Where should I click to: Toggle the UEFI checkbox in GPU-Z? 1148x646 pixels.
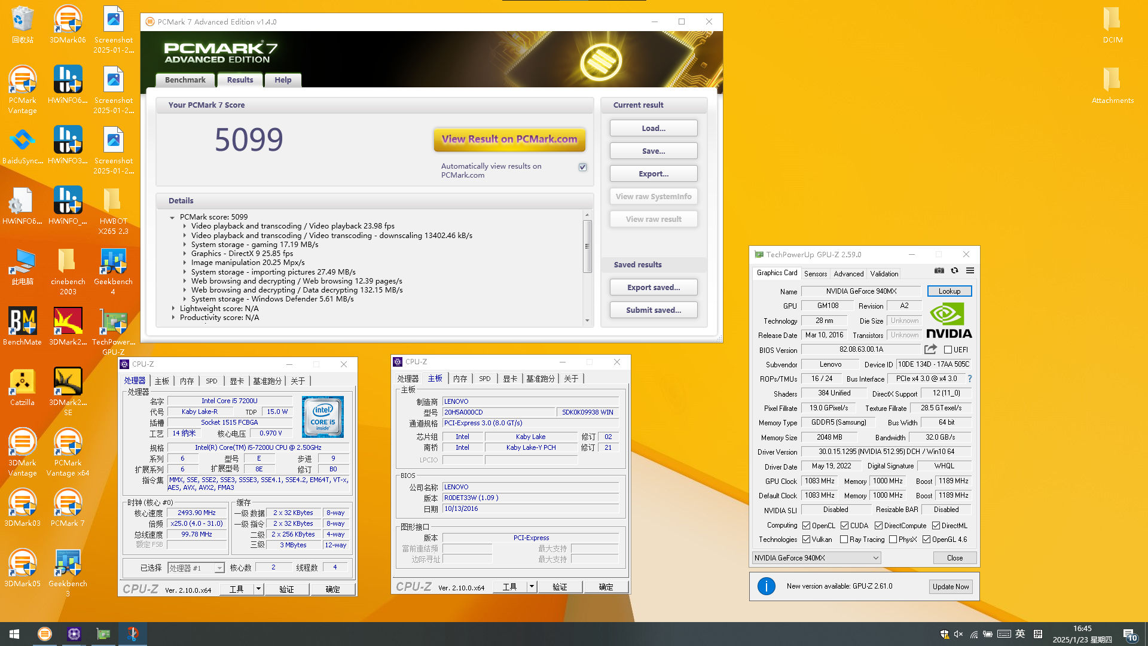coord(948,350)
